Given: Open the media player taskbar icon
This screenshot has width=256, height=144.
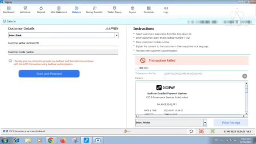Looking at the screenshot, I should 39,140.
